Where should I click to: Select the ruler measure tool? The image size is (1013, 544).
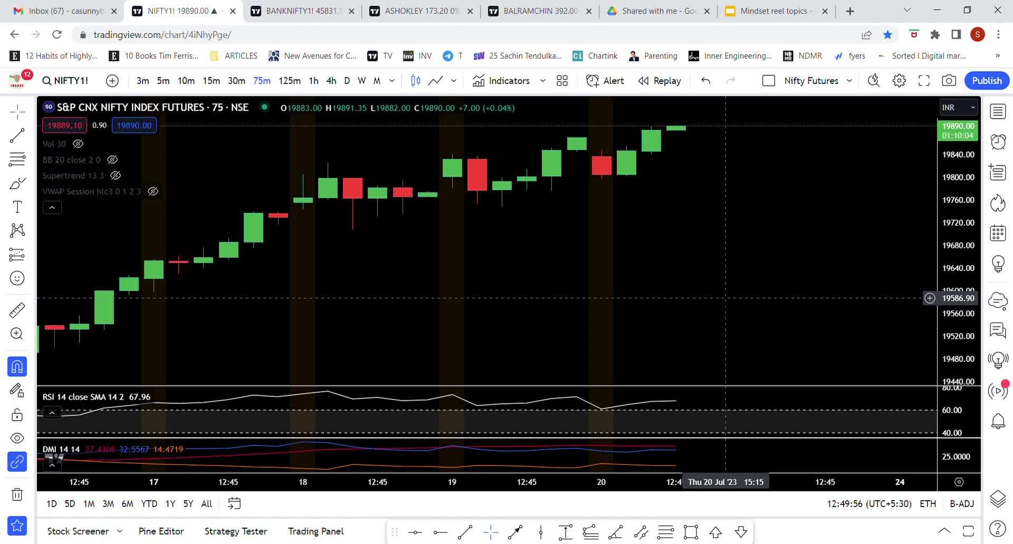17,310
